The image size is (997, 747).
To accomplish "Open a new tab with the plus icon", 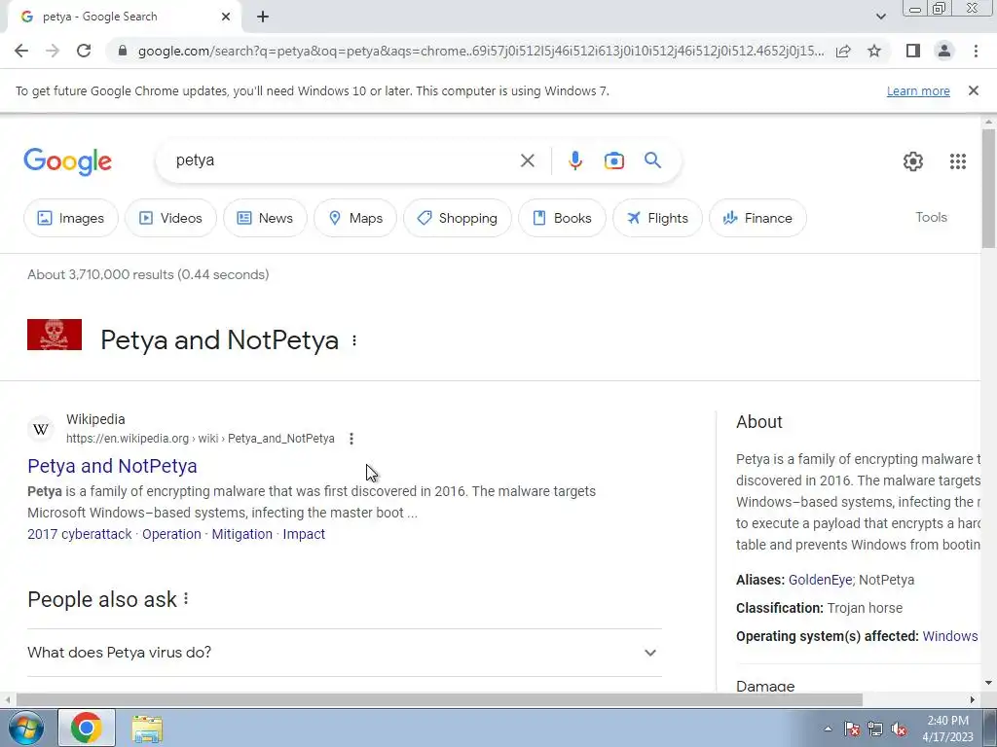I will click(263, 18).
